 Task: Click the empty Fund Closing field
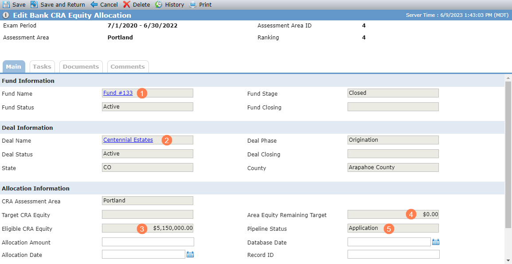click(393, 107)
